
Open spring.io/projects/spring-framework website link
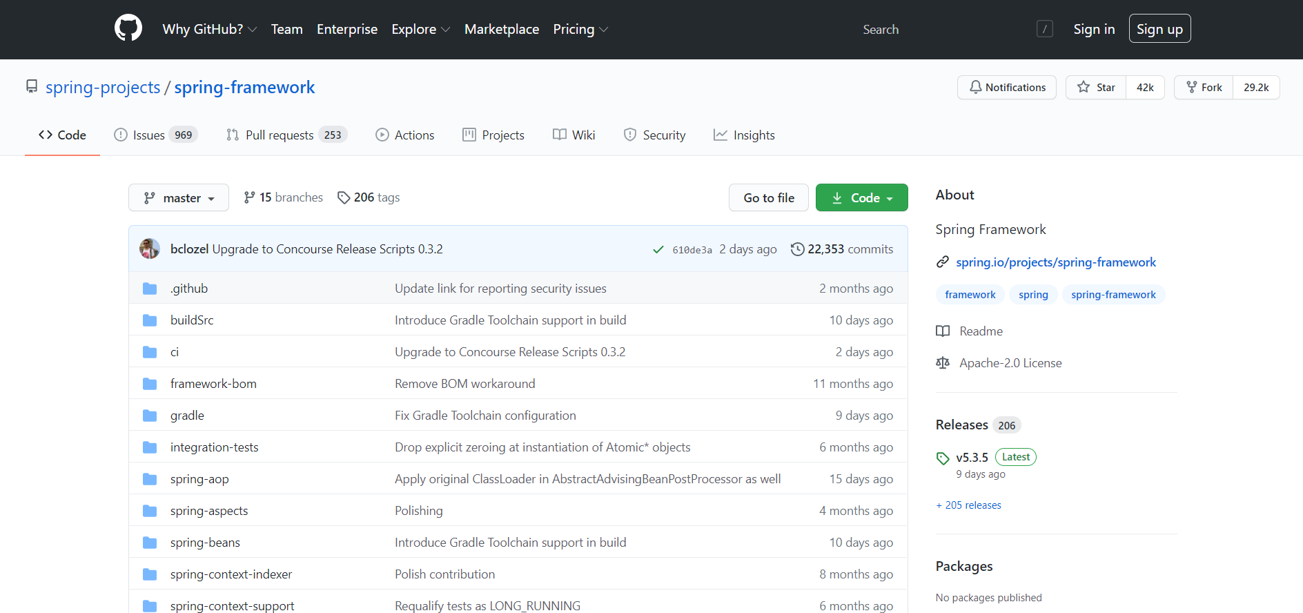[x=1056, y=262]
